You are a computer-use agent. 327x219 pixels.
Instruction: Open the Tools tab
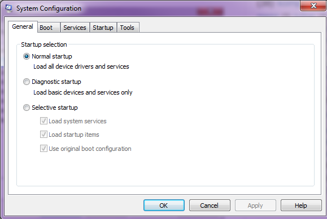pyautogui.click(x=128, y=28)
